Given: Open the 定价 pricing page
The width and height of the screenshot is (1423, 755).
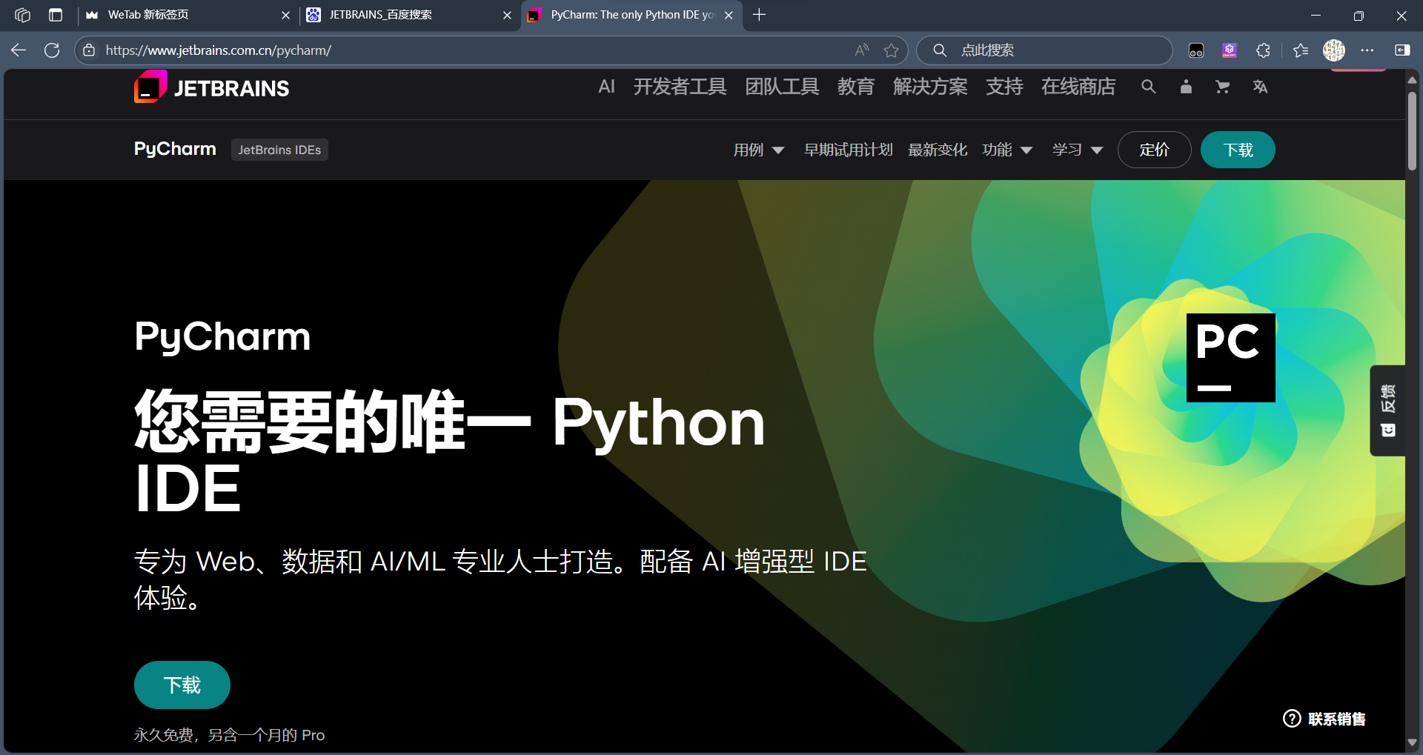Looking at the screenshot, I should click(x=1153, y=150).
